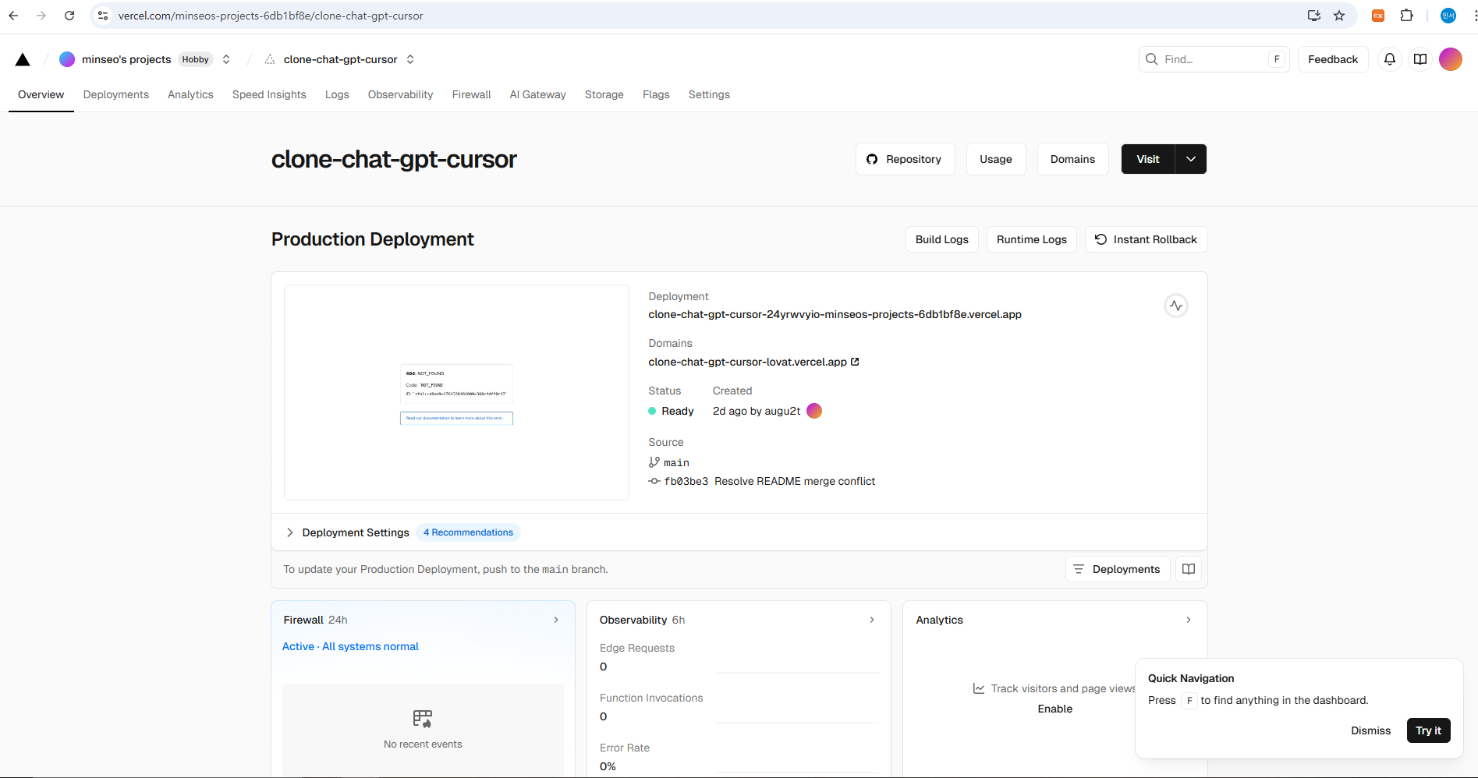
Task: Reload the page with browser refresh icon
Action: coord(69,16)
